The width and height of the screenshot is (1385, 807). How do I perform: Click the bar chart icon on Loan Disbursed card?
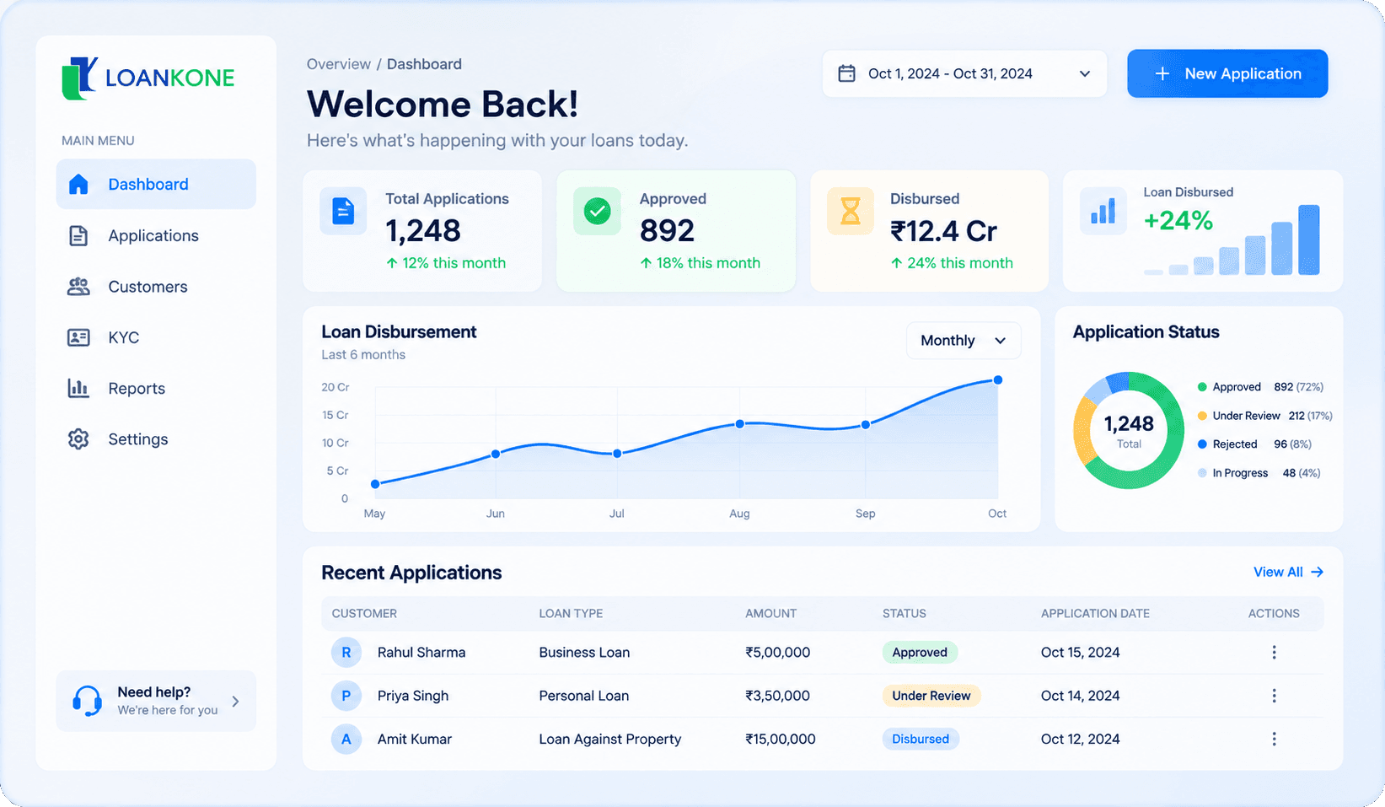point(1103,211)
